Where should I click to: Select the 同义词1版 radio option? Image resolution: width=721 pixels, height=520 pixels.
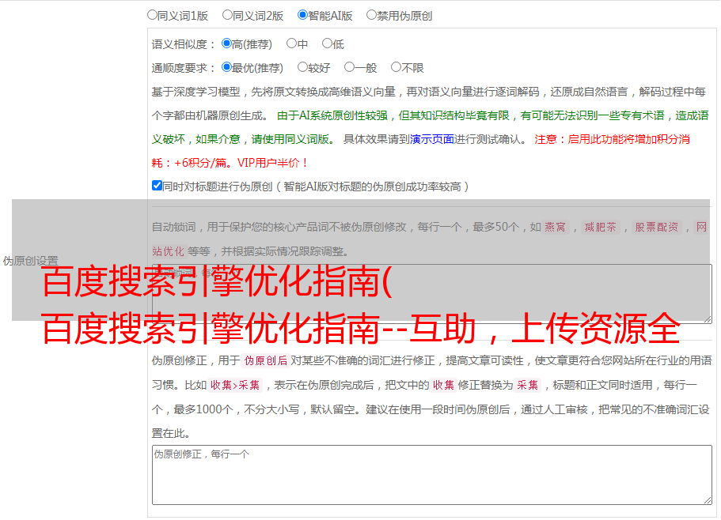(152, 15)
